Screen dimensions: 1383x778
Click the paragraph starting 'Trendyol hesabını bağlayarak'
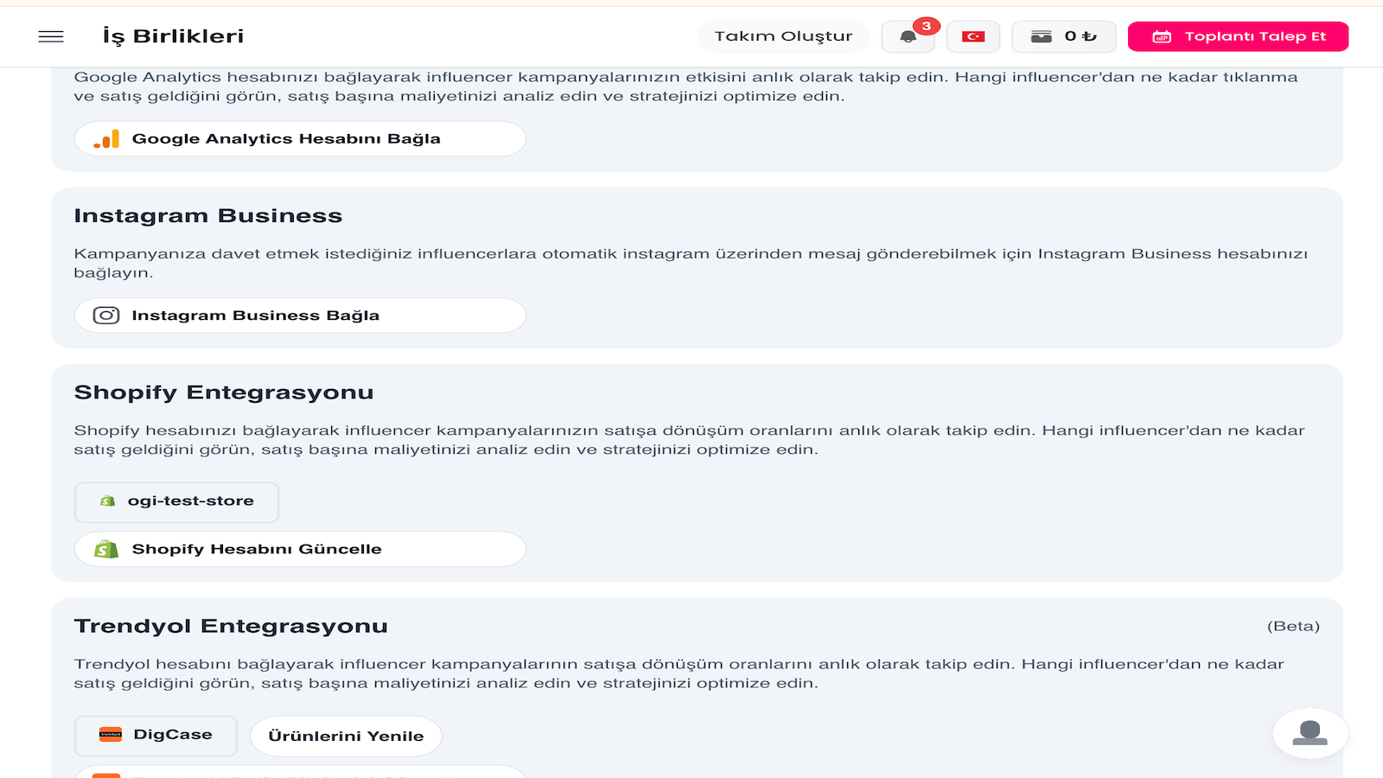coord(679,673)
